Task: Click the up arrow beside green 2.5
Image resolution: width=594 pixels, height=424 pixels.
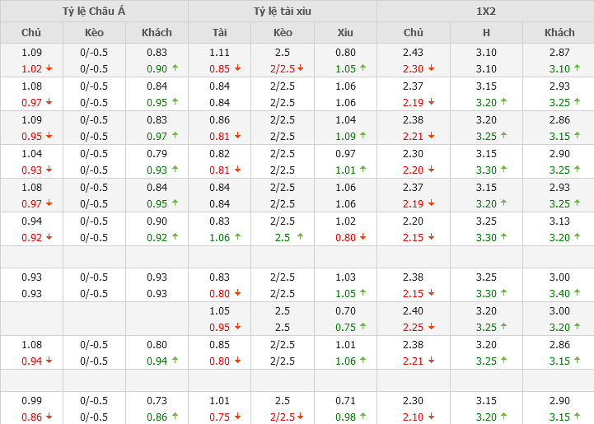Action: (300, 237)
